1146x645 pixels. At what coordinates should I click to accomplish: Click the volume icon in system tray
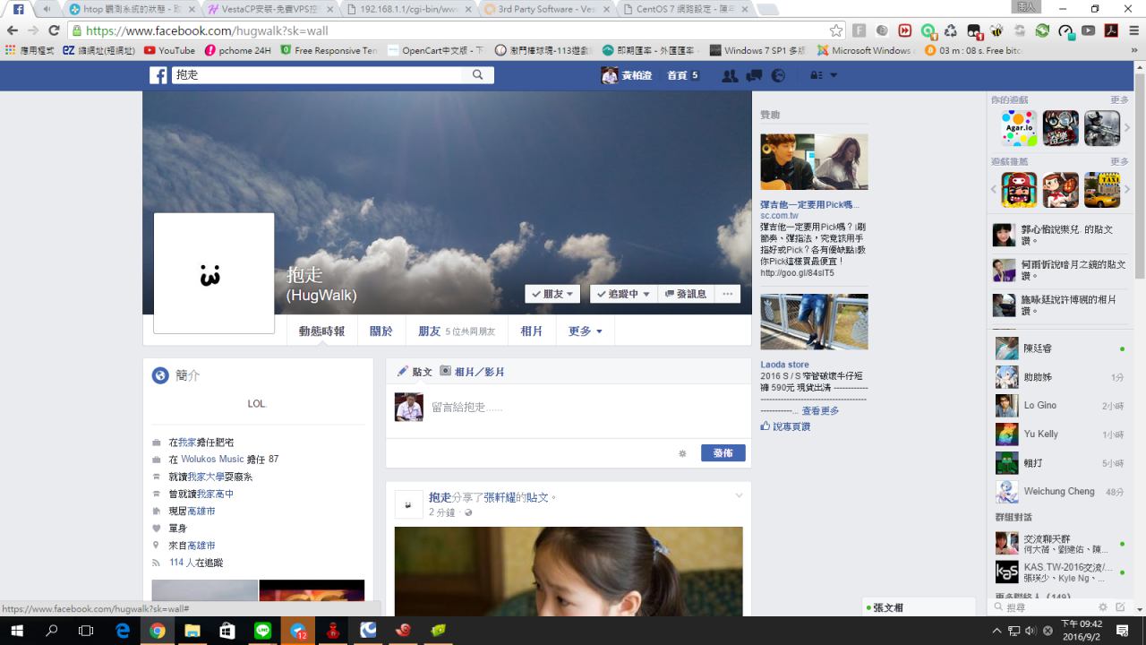1031,631
